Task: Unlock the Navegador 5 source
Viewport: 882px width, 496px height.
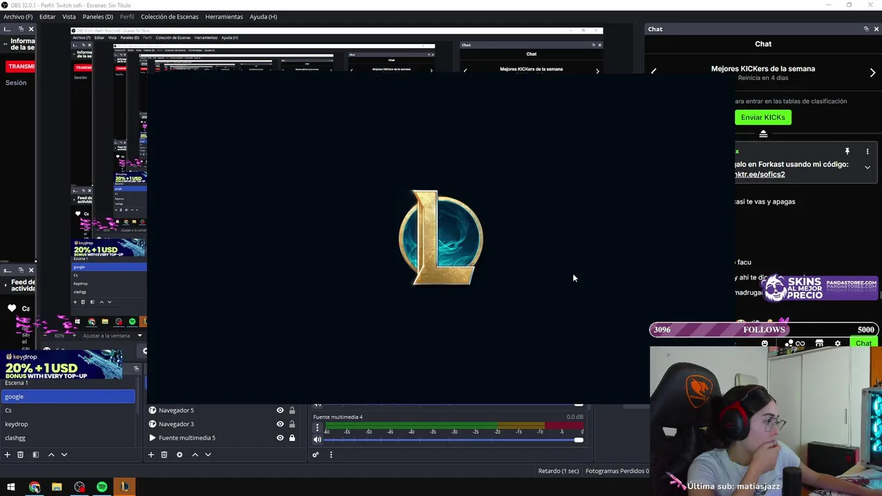Action: coord(292,411)
